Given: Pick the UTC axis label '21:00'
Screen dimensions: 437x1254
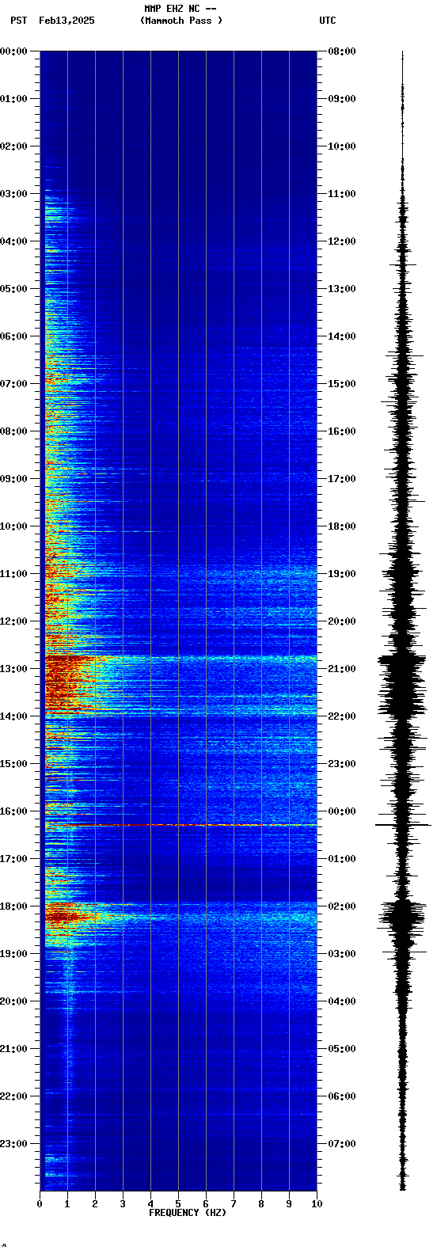Looking at the screenshot, I should [x=342, y=669].
